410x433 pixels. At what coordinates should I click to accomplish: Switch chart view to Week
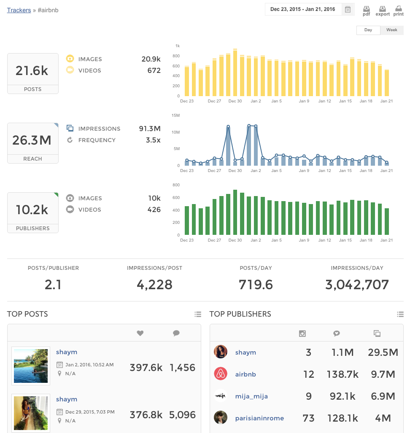[x=392, y=30]
